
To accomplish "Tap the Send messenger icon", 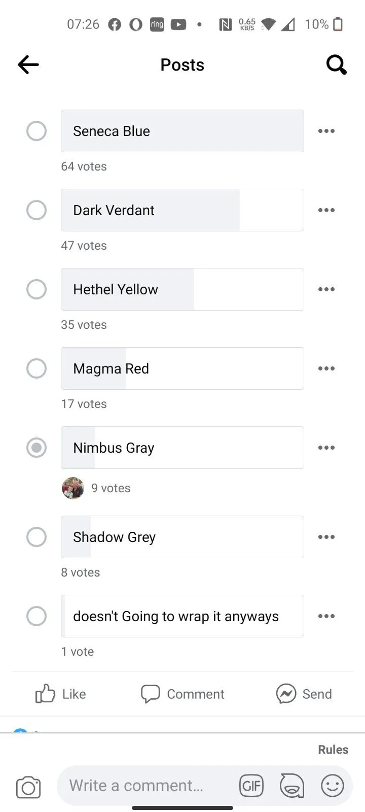I will 304,694.
